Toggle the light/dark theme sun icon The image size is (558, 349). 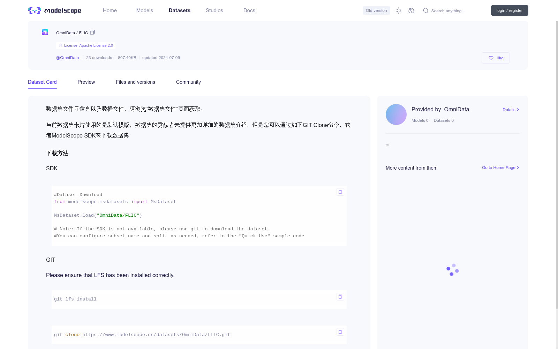pos(399,10)
